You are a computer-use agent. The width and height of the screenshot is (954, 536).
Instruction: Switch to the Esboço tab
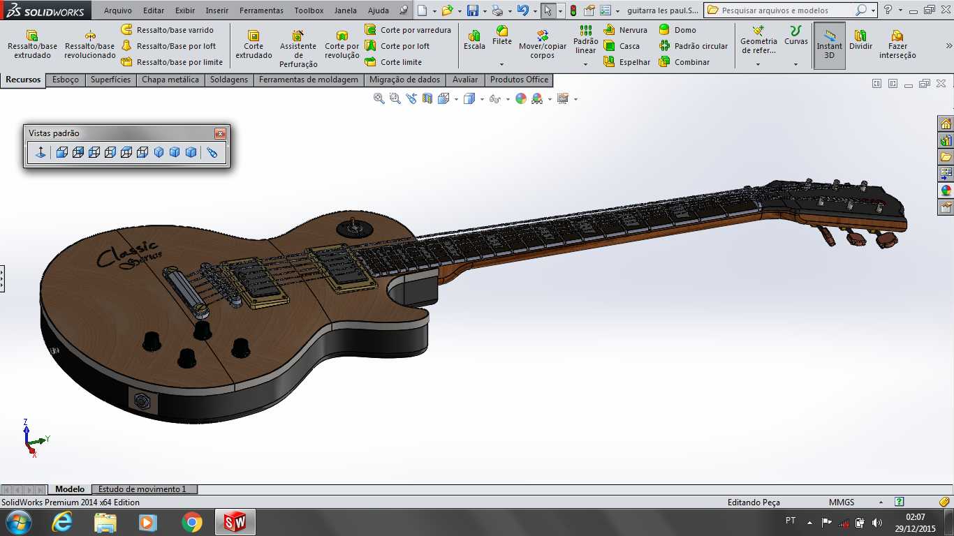[x=66, y=80]
